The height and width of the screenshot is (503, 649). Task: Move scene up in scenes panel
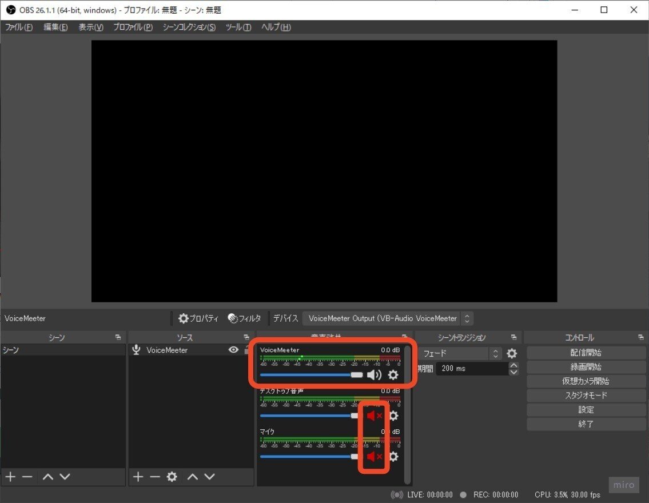tap(48, 477)
